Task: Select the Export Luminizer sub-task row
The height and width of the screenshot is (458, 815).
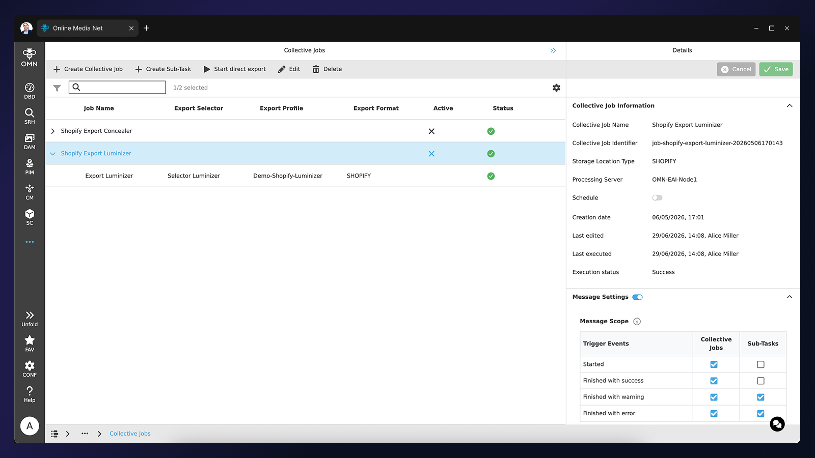Action: pyautogui.click(x=306, y=176)
